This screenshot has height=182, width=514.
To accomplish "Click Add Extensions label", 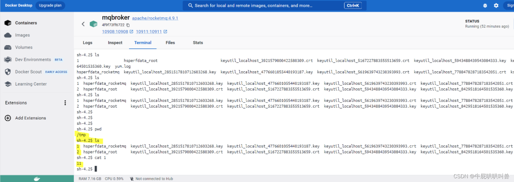I will coord(30,118).
